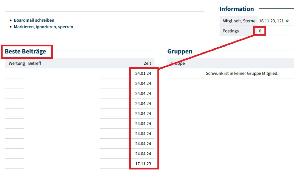
Task: Click the Zeit column header
Action: [x=147, y=63]
